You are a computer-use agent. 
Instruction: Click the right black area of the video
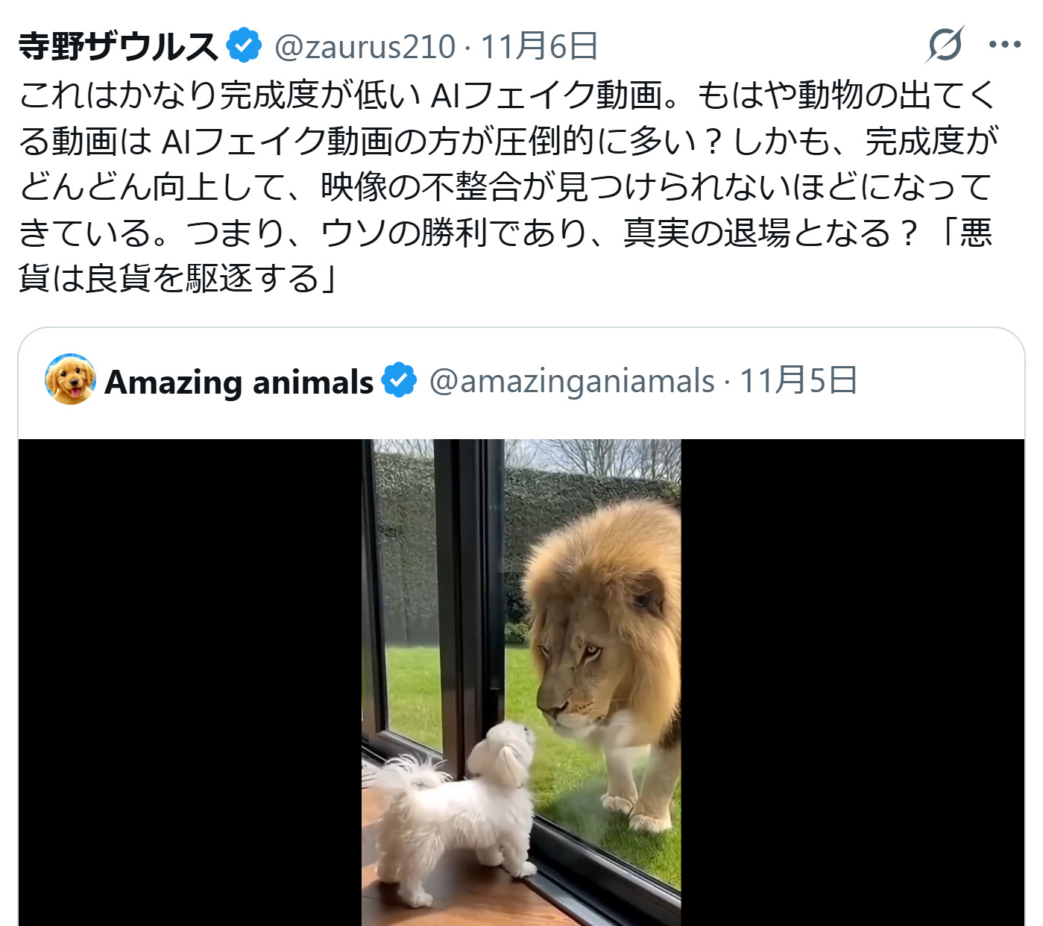click(853, 682)
